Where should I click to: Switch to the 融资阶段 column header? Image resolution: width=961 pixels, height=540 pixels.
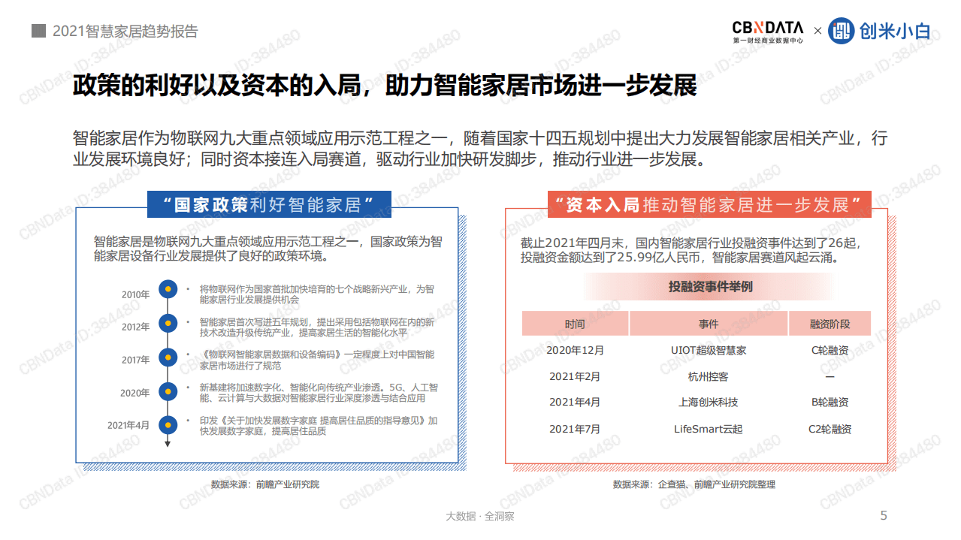(829, 323)
